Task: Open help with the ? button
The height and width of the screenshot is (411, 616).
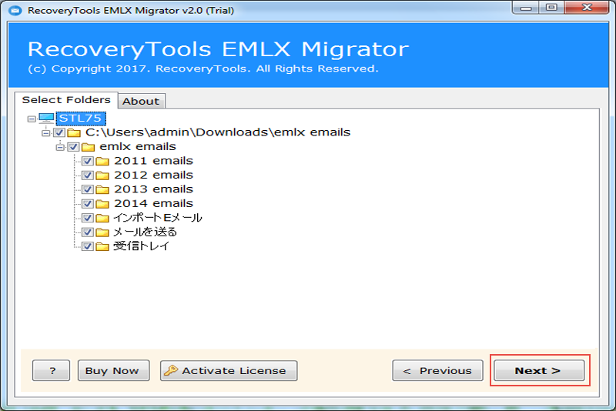Action: click(x=51, y=370)
